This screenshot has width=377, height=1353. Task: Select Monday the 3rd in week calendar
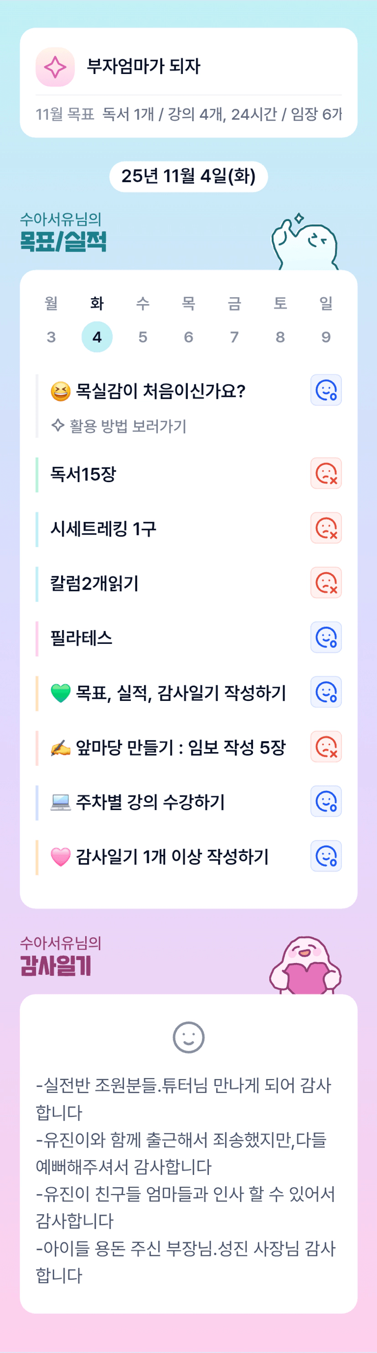click(51, 337)
